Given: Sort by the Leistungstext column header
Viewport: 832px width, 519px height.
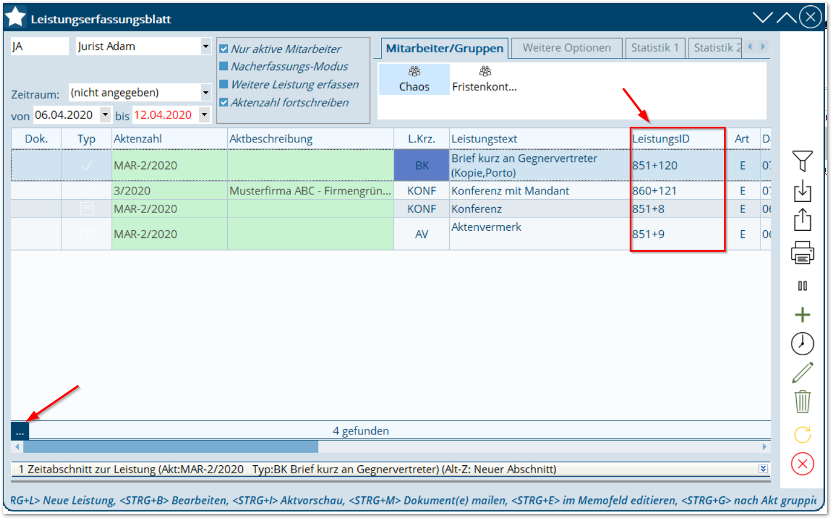Looking at the screenshot, I should click(539, 139).
